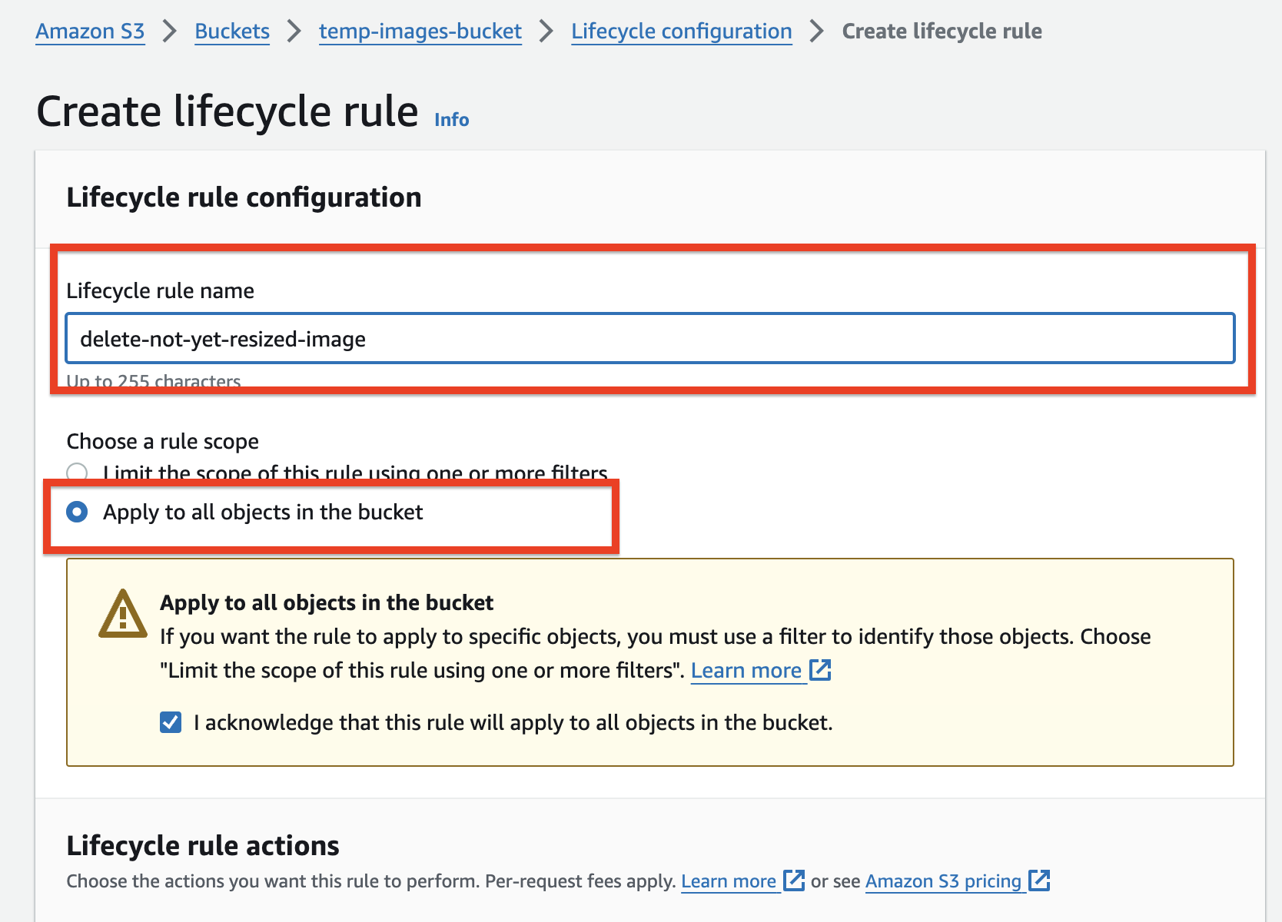Return to Lifecycle configuration breadcrumb
This screenshot has height=922, width=1282.
[x=682, y=32]
